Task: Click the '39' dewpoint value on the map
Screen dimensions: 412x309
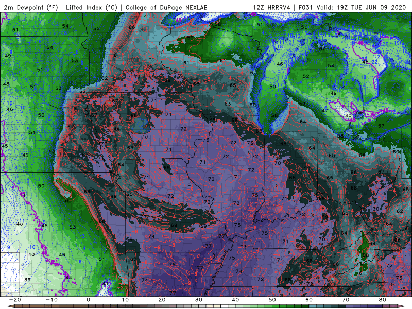Action: coord(28,280)
